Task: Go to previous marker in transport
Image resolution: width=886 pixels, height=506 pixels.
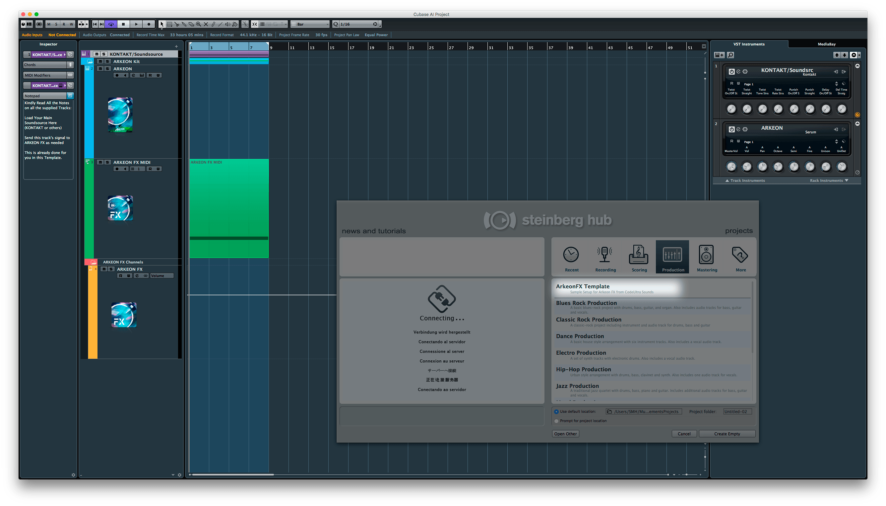Action: point(95,24)
